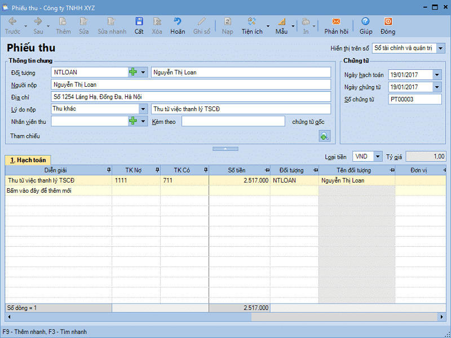Click the Sửa edit toolbar icon
Screen dimensions: 451x338
click(83, 26)
